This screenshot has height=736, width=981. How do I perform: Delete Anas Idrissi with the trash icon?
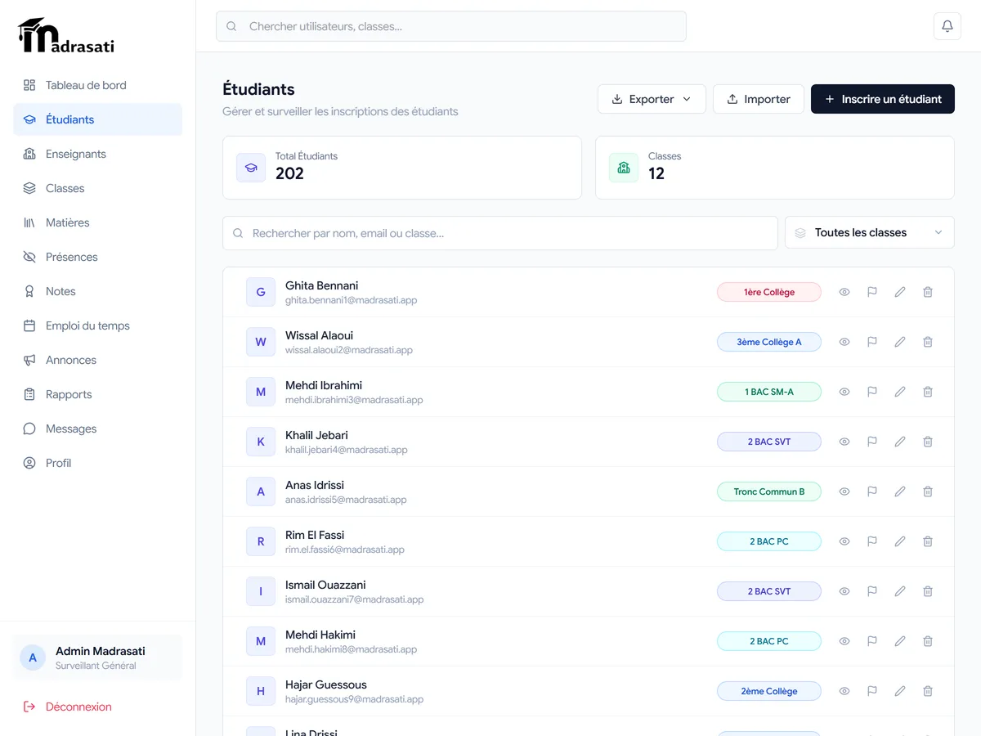[x=928, y=491]
